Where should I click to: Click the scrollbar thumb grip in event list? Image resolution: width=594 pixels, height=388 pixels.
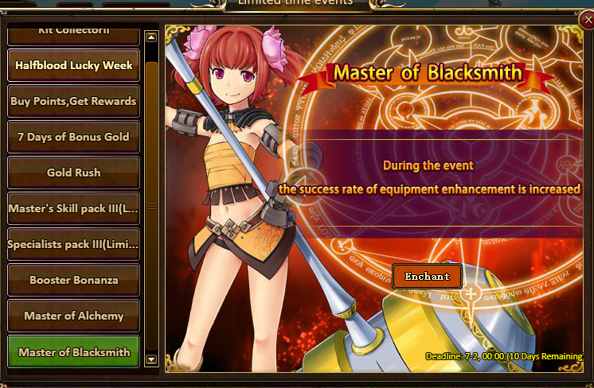151,207
